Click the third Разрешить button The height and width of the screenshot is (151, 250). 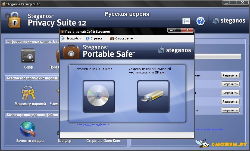230,93
